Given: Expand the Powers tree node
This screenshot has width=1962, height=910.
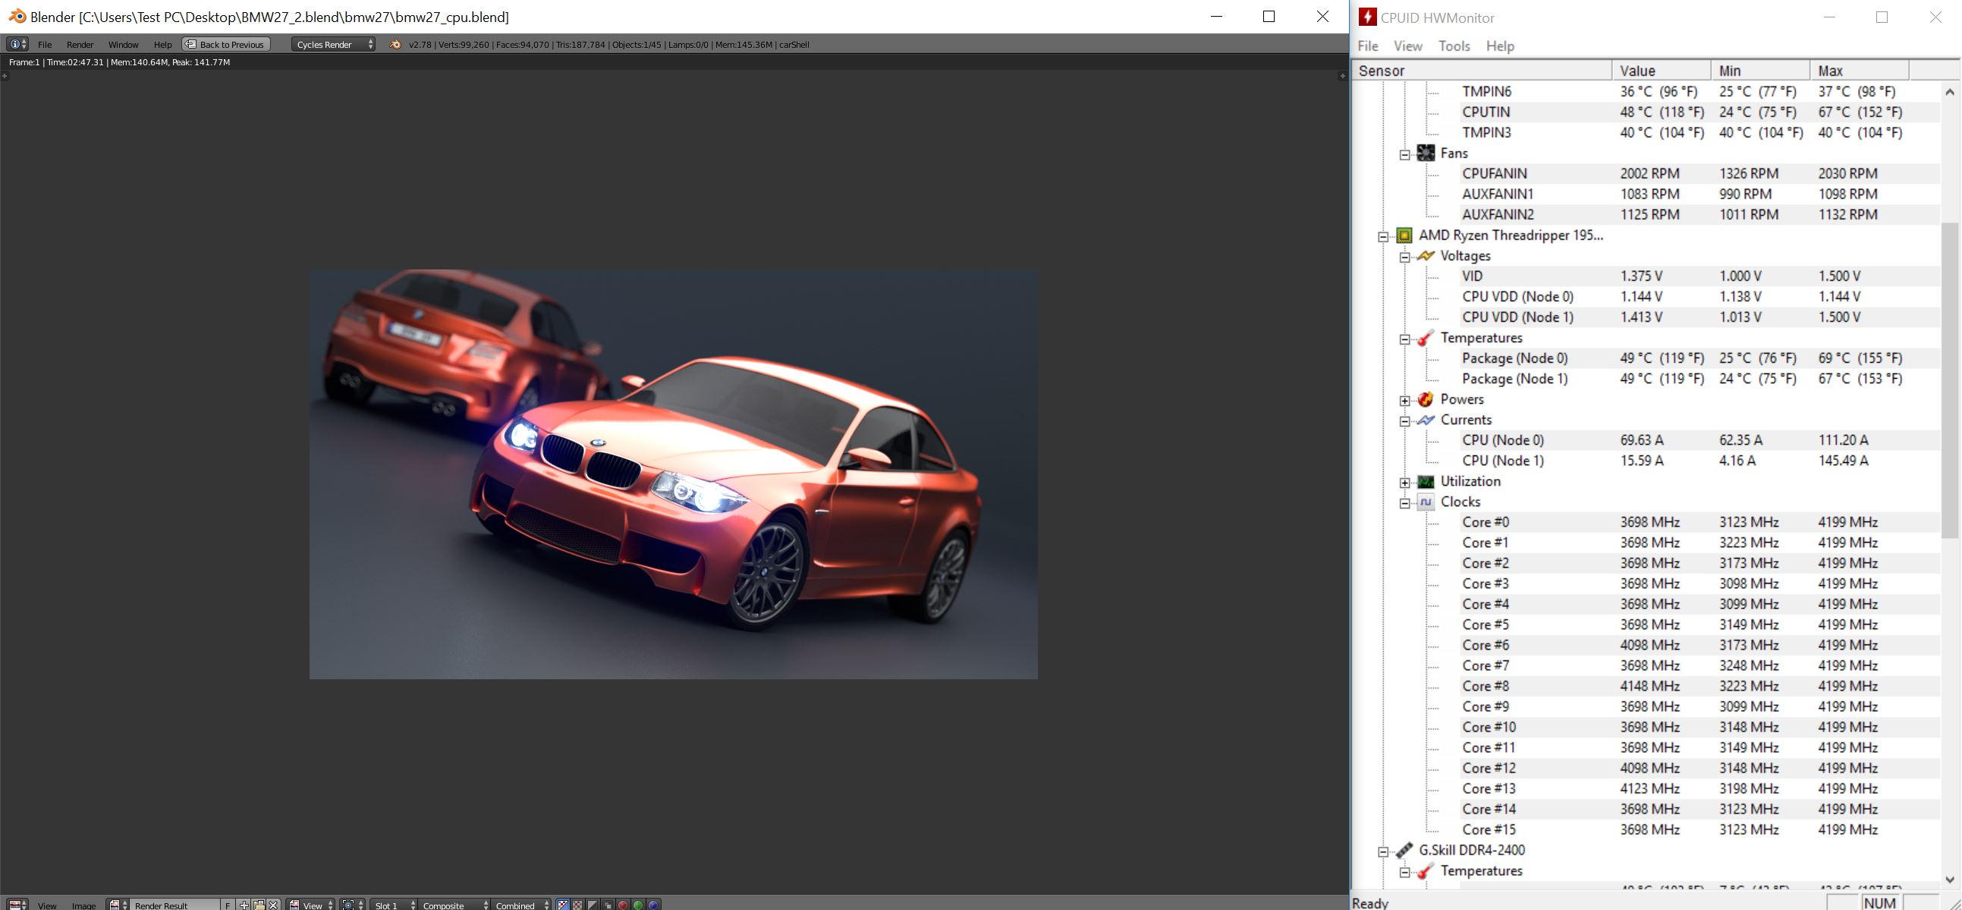Looking at the screenshot, I should (x=1405, y=400).
